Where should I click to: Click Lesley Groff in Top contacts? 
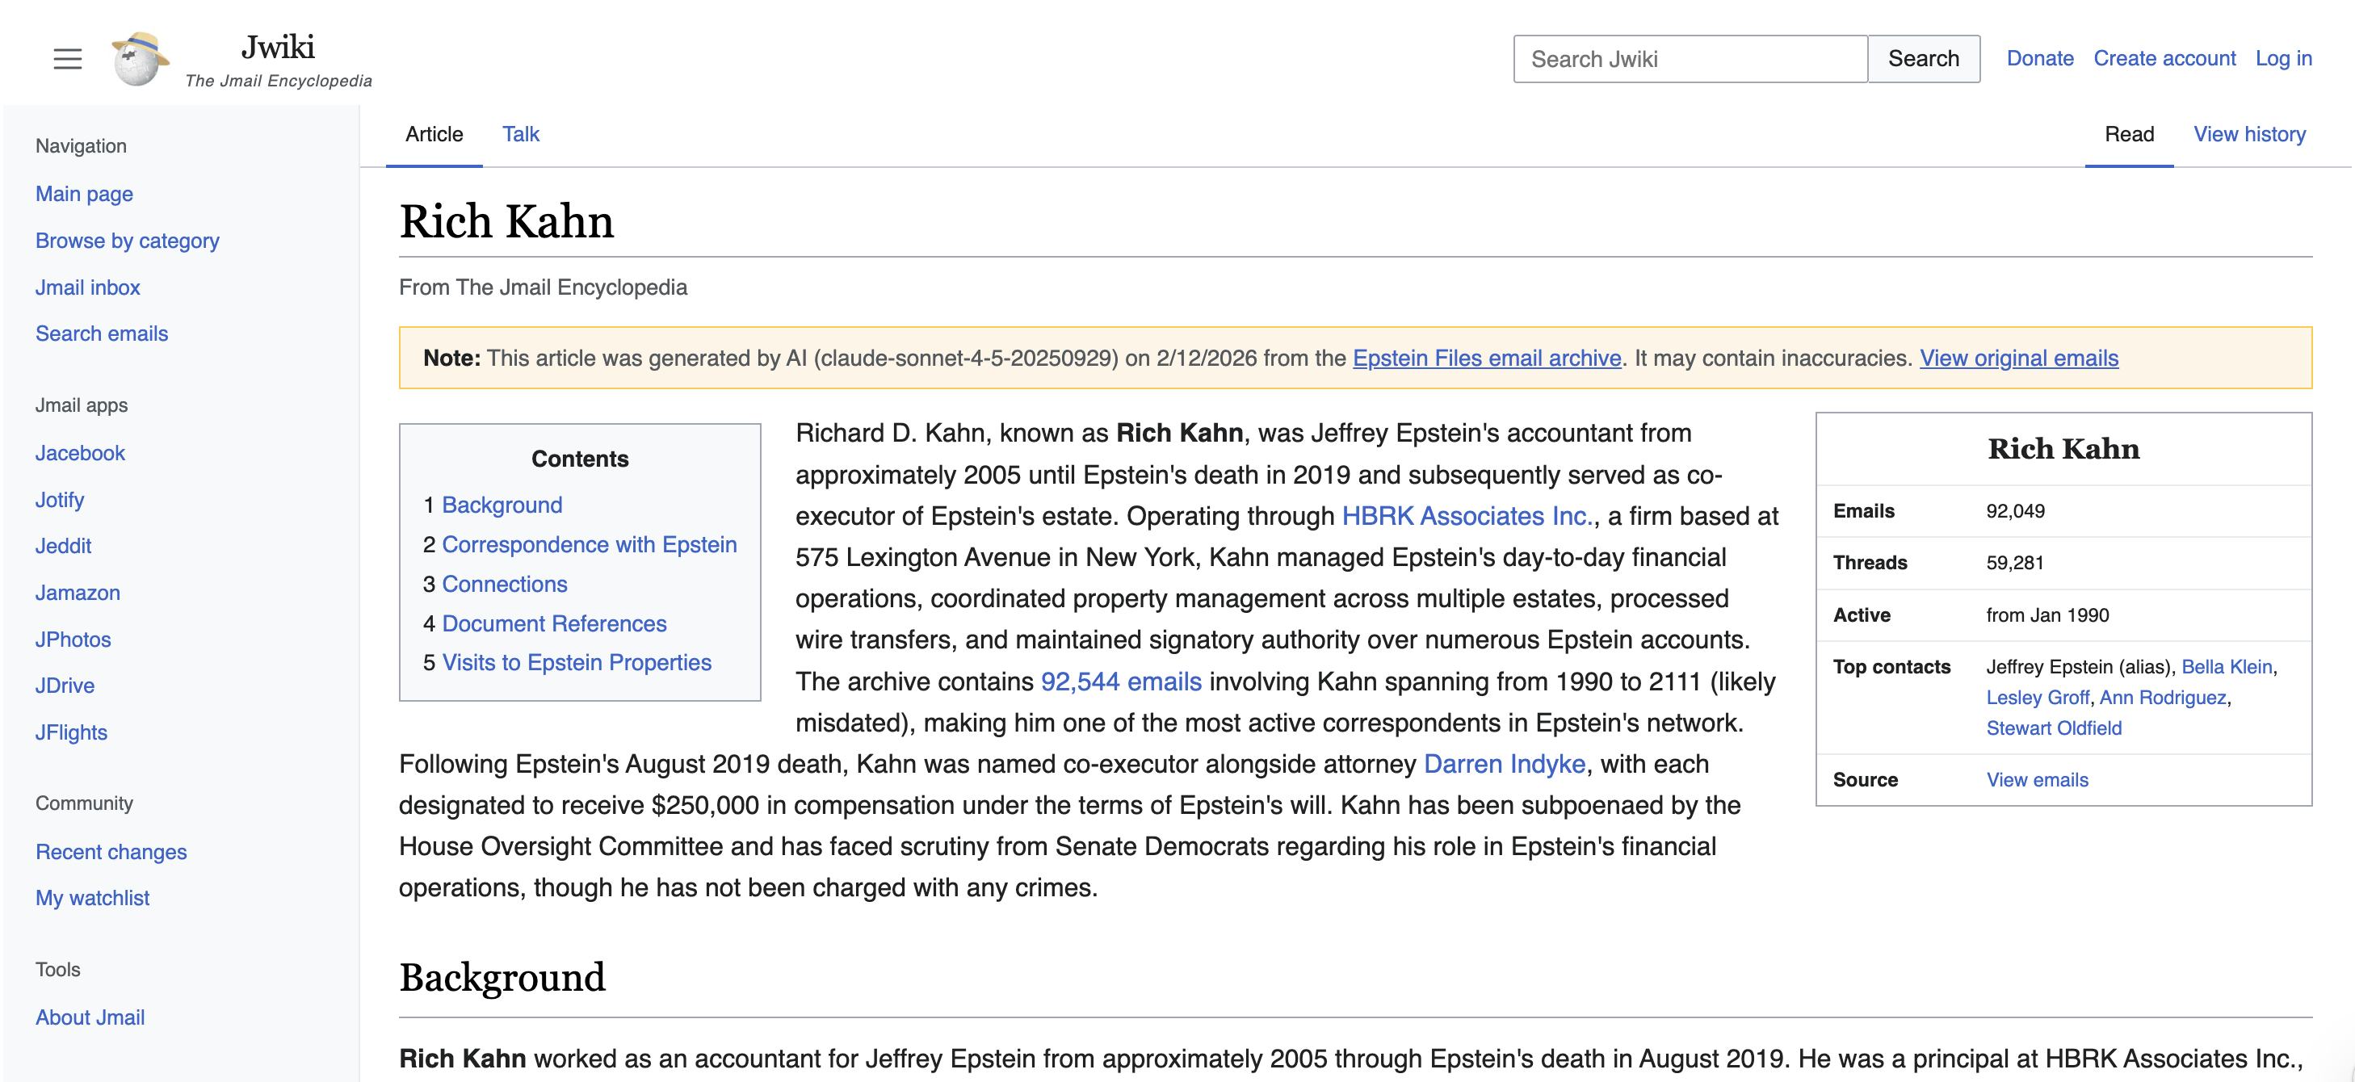click(x=2037, y=698)
